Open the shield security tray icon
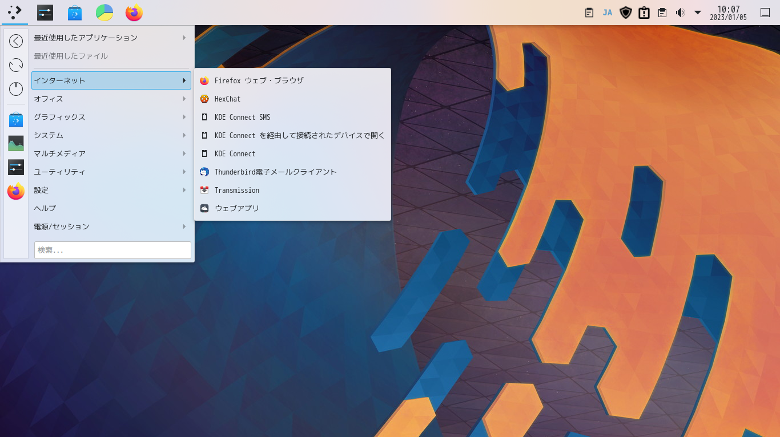This screenshot has height=437, width=780. [x=626, y=13]
